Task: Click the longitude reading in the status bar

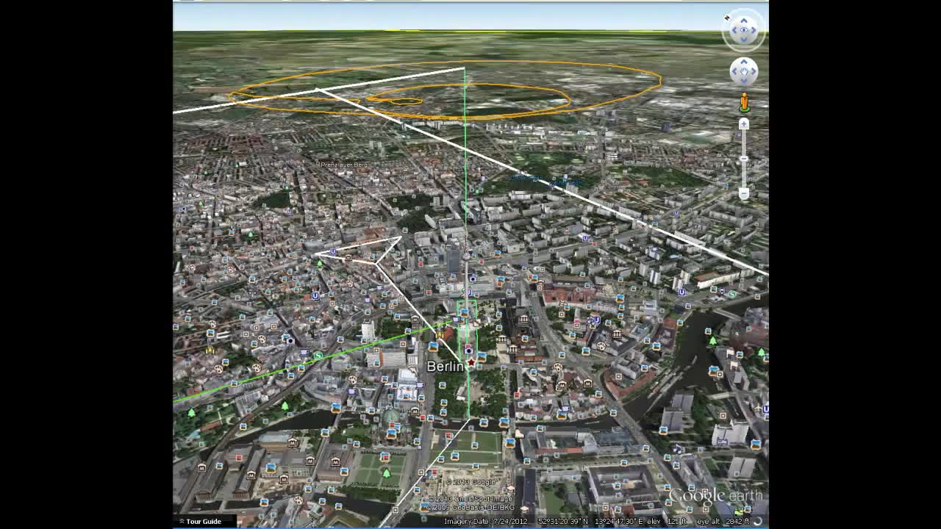Action: pos(619,521)
